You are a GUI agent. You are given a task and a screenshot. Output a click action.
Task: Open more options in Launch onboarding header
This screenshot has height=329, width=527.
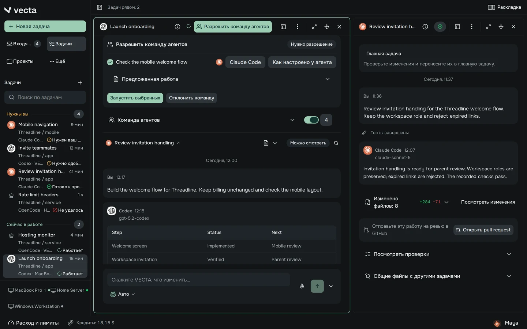298,27
